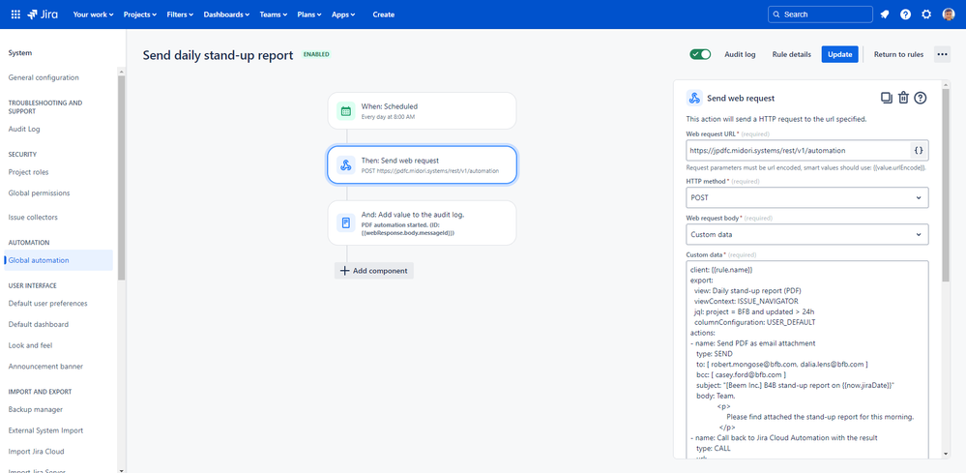Open the help question mark icon
This screenshot has width=966, height=473.
click(906, 15)
